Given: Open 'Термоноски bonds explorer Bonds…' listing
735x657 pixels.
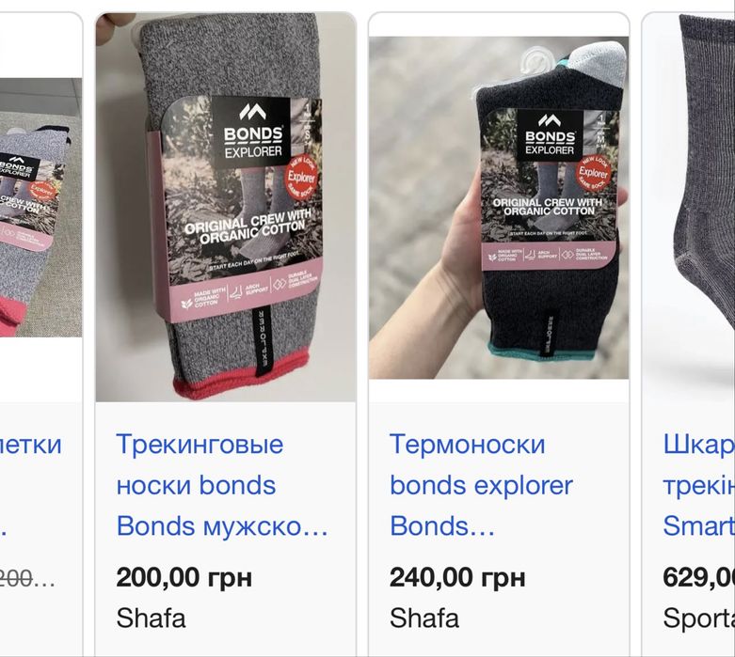Looking at the screenshot, I should point(482,485).
